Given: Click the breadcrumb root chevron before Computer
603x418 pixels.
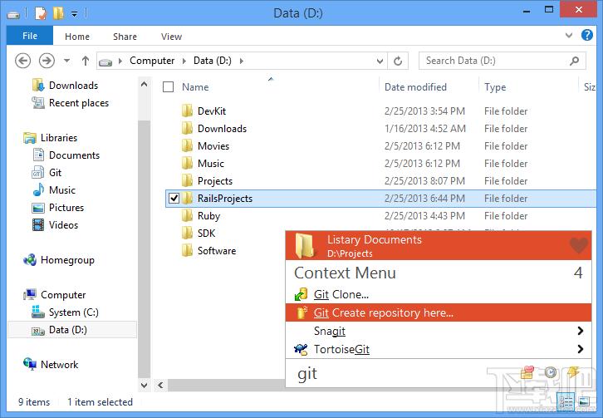Looking at the screenshot, I should pos(120,61).
